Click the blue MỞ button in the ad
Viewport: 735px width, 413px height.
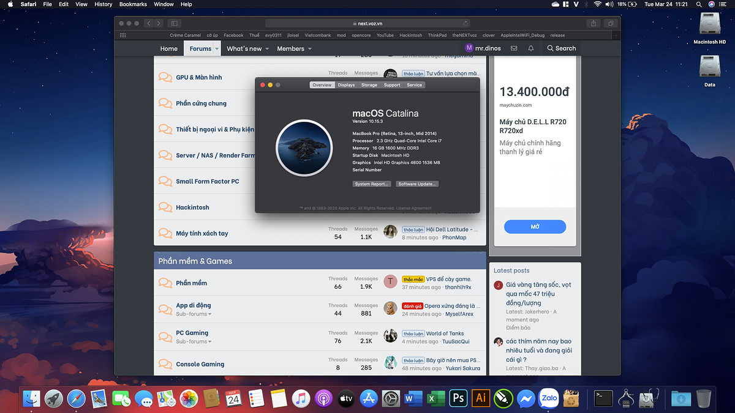535,227
